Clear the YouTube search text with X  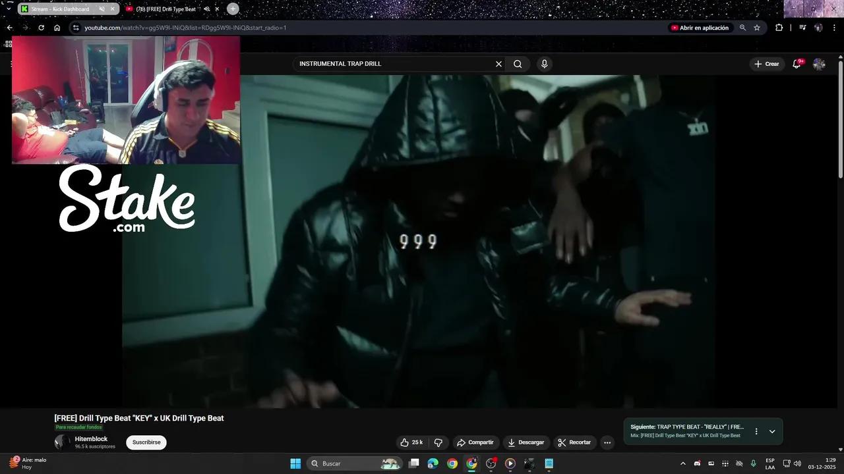(498, 64)
